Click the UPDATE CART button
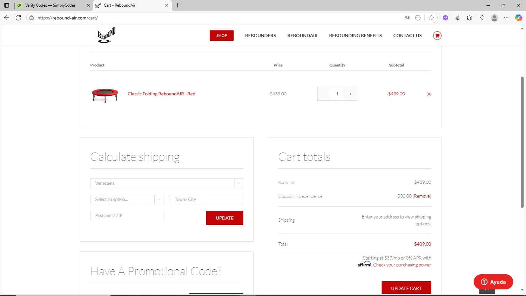526x296 pixels. click(406, 288)
